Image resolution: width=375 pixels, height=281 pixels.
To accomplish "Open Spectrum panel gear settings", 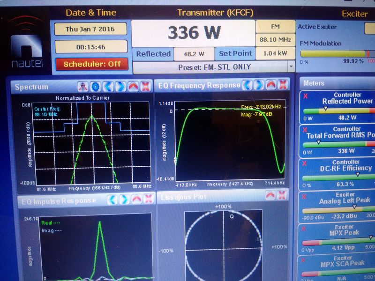I will pos(96,87).
